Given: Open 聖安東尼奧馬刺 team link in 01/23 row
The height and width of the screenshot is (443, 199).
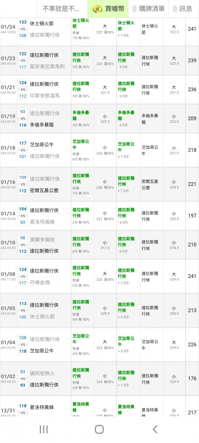Looking at the screenshot, I should click(x=47, y=67).
